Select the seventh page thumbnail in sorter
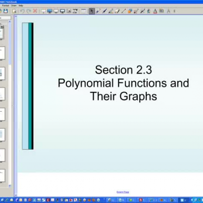 click(x=2, y=155)
